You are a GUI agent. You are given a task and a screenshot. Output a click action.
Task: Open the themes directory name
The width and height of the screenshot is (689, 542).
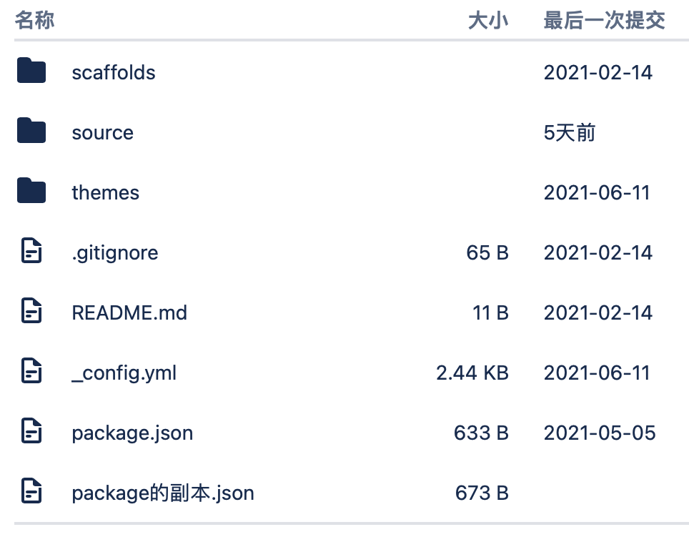tap(106, 192)
